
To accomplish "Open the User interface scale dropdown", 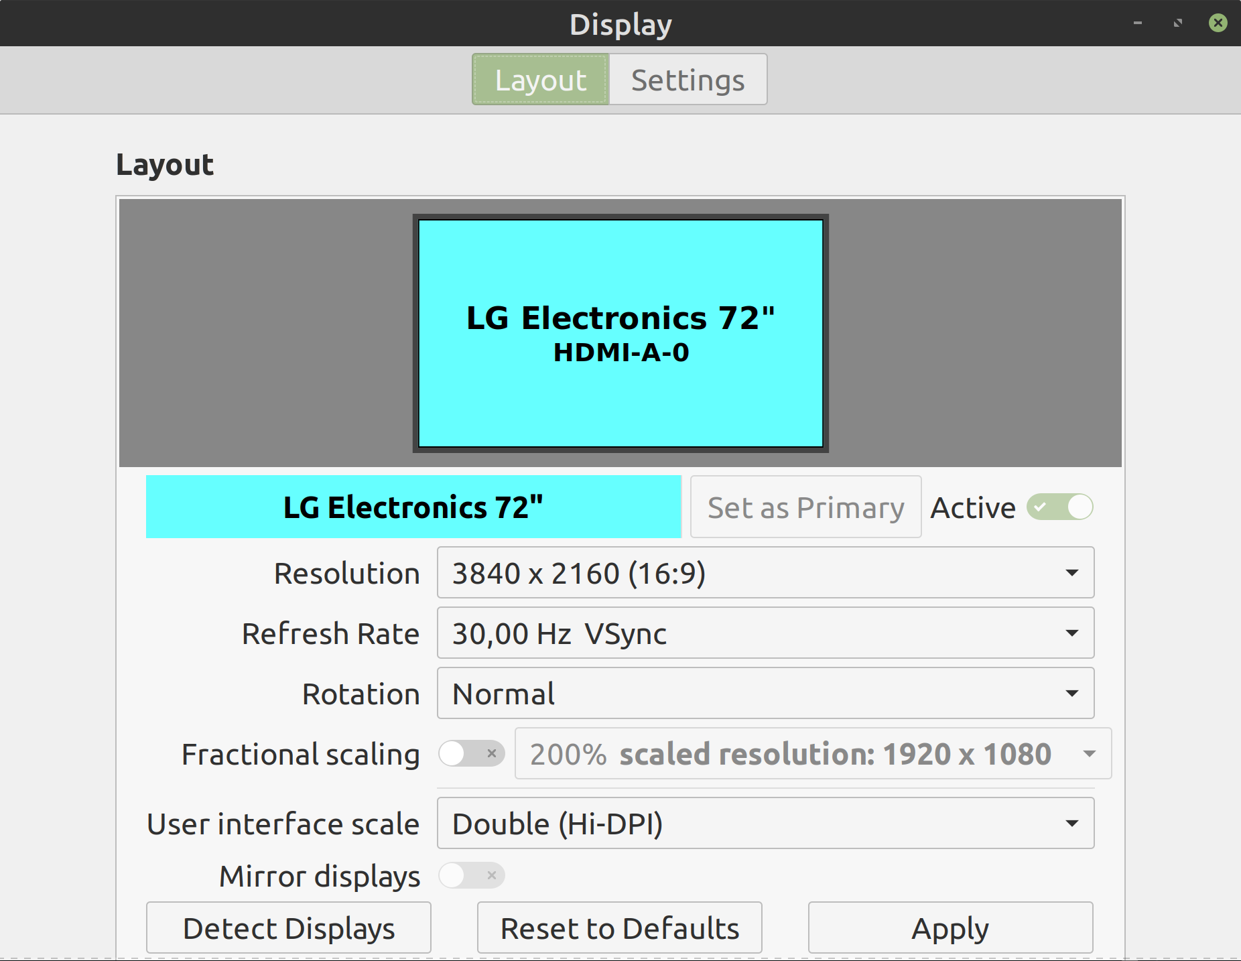I will tap(765, 824).
